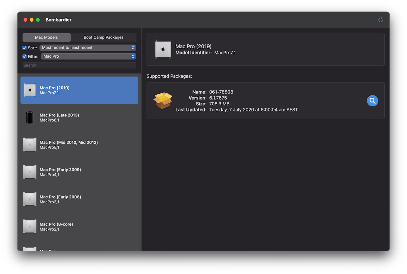The image size is (407, 274).
Task: Click the Mac Pro icon in the details header
Action: [x=163, y=49]
